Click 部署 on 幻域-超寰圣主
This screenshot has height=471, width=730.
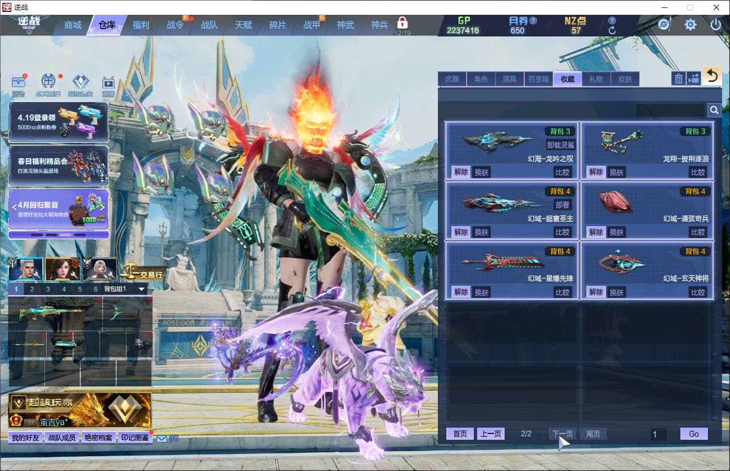562,205
